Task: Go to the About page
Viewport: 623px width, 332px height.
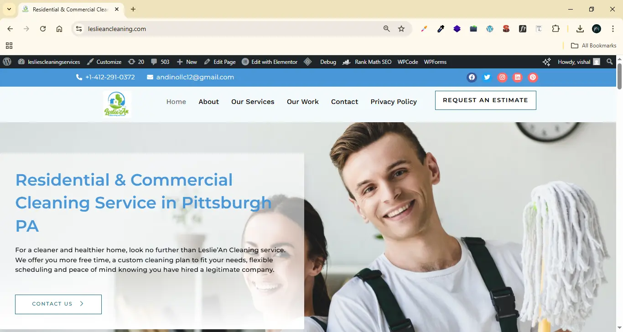Action: point(208,102)
